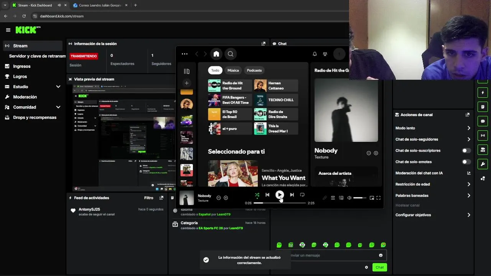This screenshot has height=276, width=491.
Task: Collapse Spotify library sidebar icon
Action: tap(186, 71)
